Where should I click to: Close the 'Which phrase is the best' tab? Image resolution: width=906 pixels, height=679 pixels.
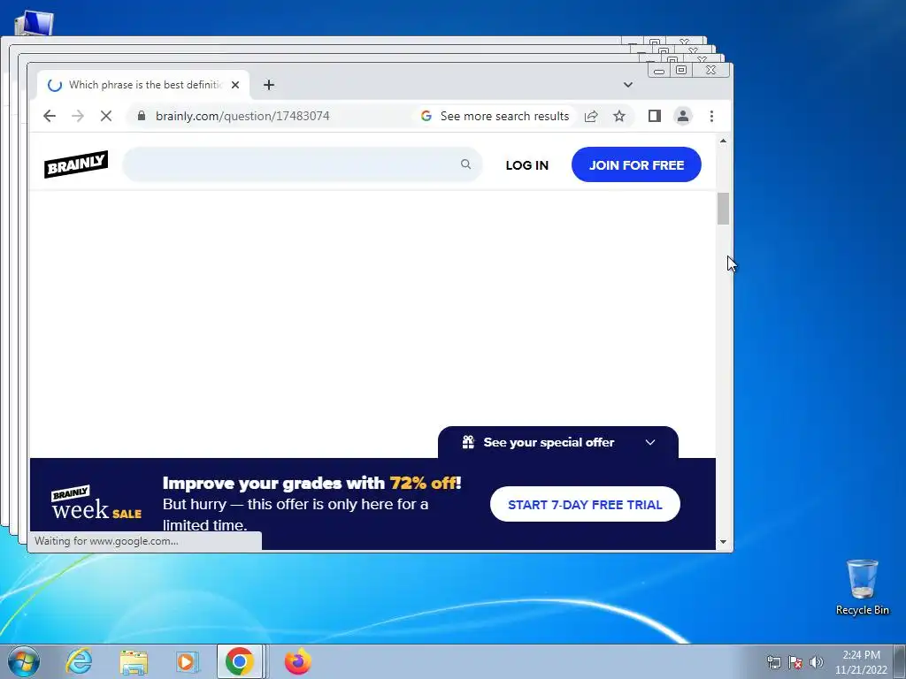click(x=235, y=85)
